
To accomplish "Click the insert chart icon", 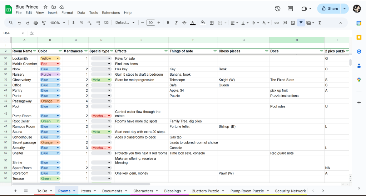I will [293, 23].
